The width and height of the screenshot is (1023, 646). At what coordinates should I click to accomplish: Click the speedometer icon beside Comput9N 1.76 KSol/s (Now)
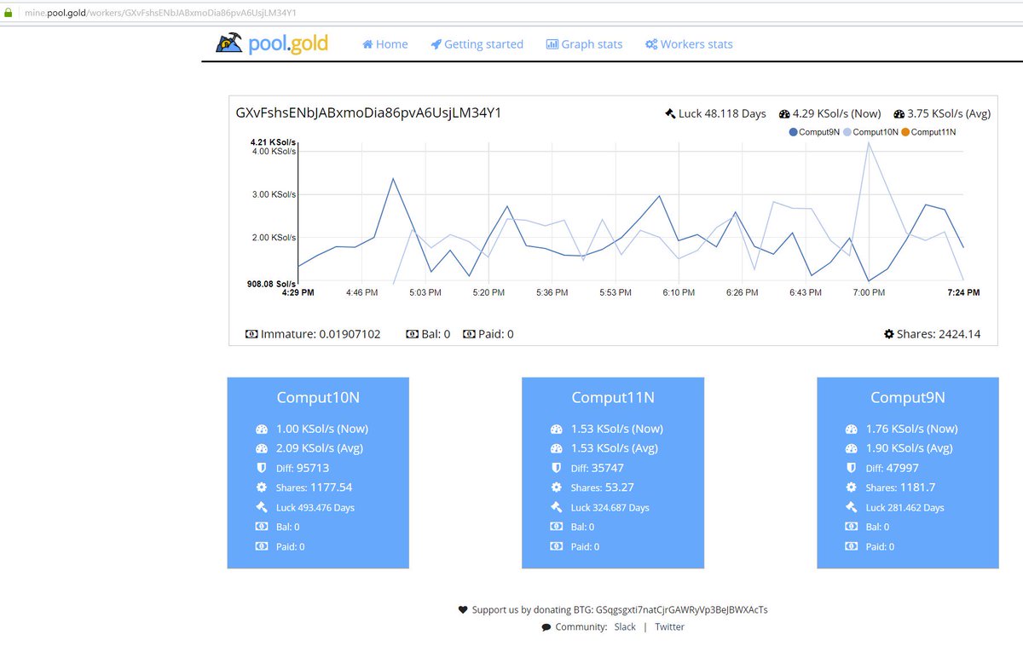852,429
